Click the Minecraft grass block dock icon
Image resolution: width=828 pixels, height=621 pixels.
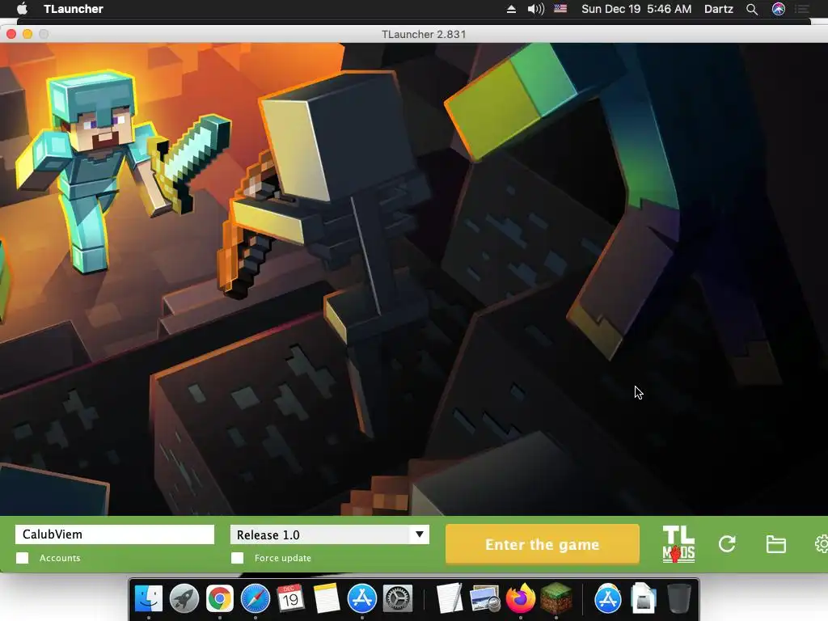[556, 599]
